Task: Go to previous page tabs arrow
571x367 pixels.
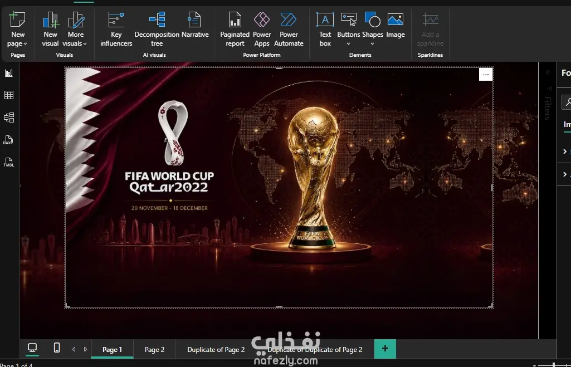Action: 74,349
